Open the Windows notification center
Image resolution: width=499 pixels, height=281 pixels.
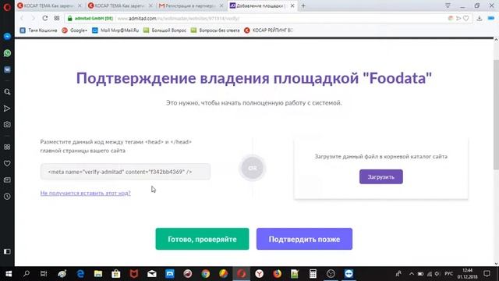[x=487, y=274]
